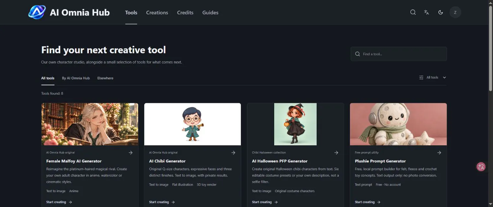The width and height of the screenshot is (493, 207).
Task: Start creating with Female Malfoy AI Generator
Action: 59,202
